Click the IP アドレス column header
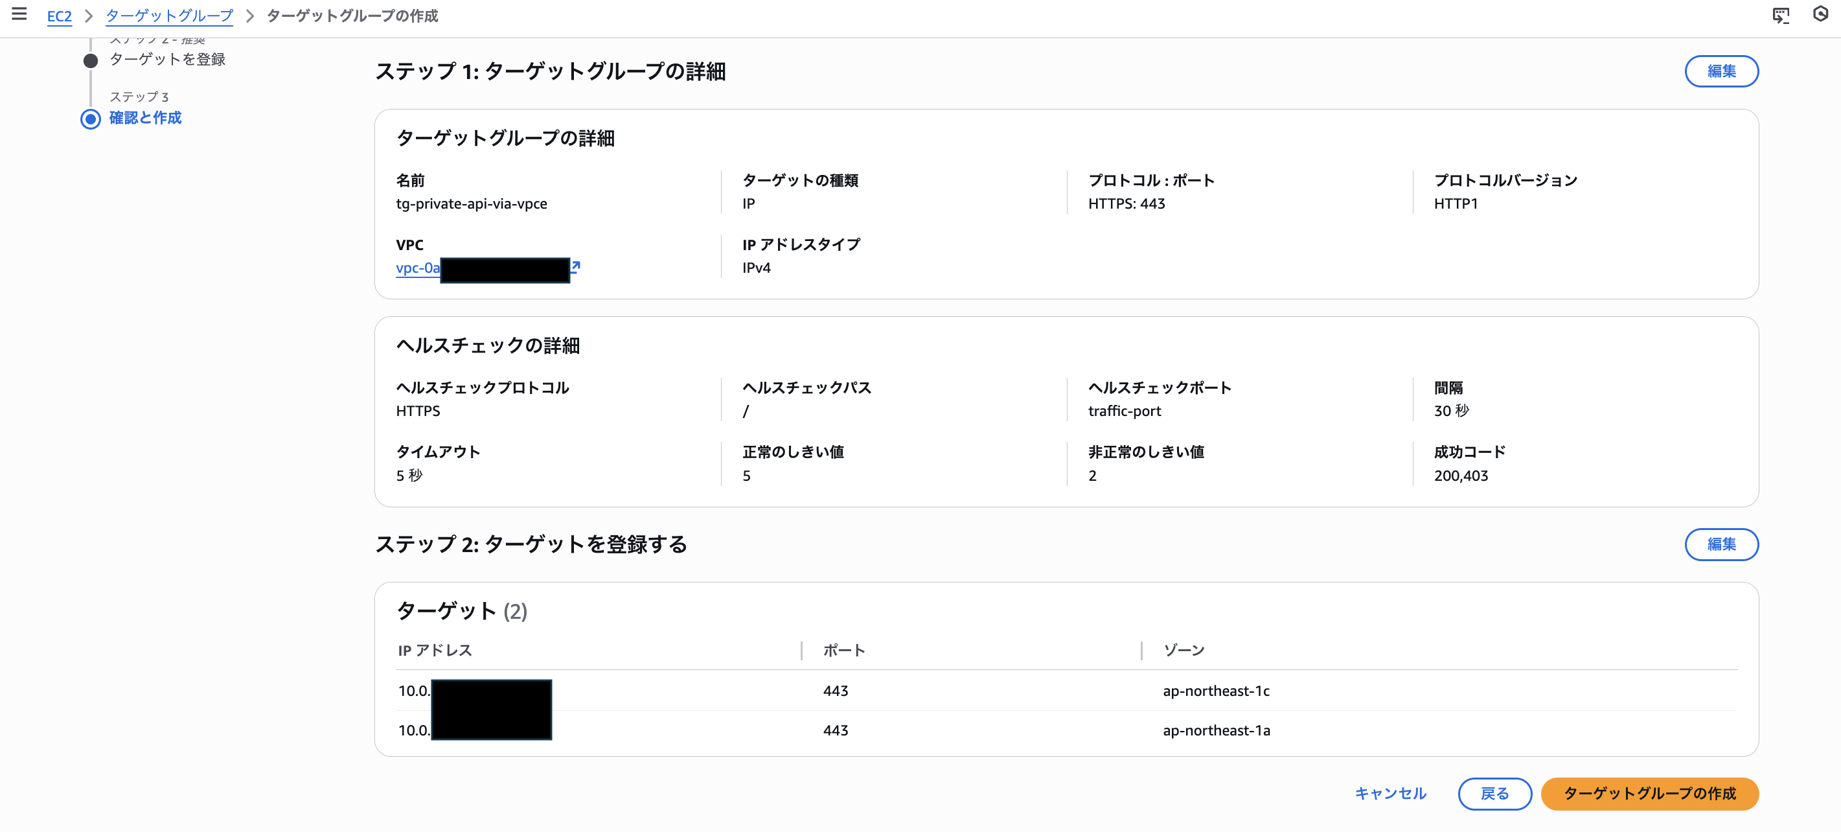 pos(435,651)
